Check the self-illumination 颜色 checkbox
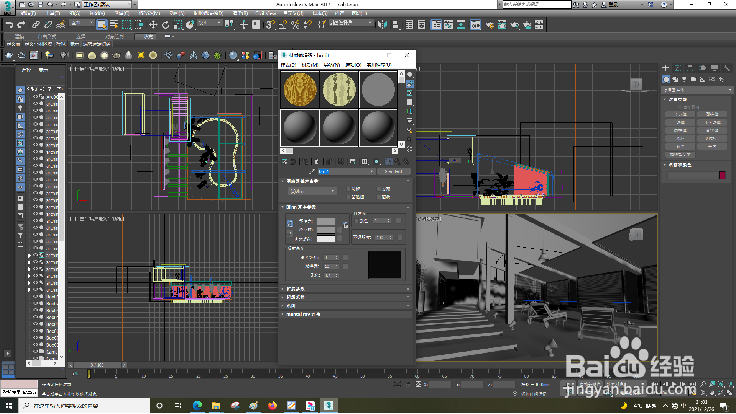Image resolution: width=736 pixels, height=414 pixels. (x=356, y=221)
